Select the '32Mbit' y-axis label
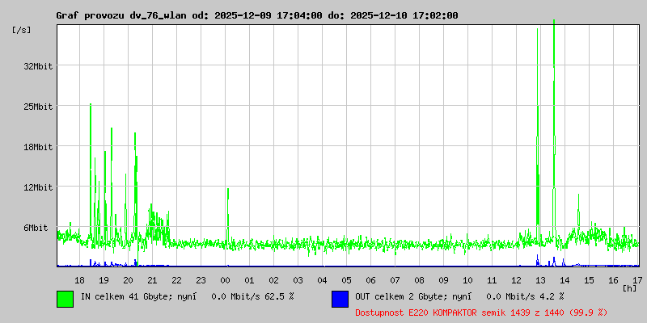 38,66
